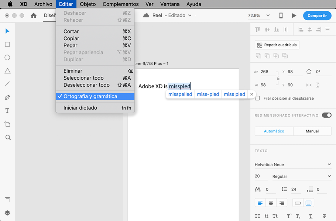Open the Objeto menu
The width and height of the screenshot is (336, 221).
coord(88,4)
